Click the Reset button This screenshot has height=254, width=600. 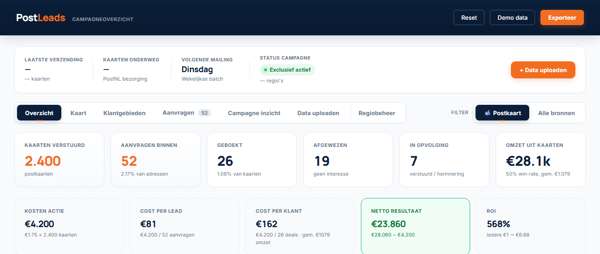coord(469,17)
